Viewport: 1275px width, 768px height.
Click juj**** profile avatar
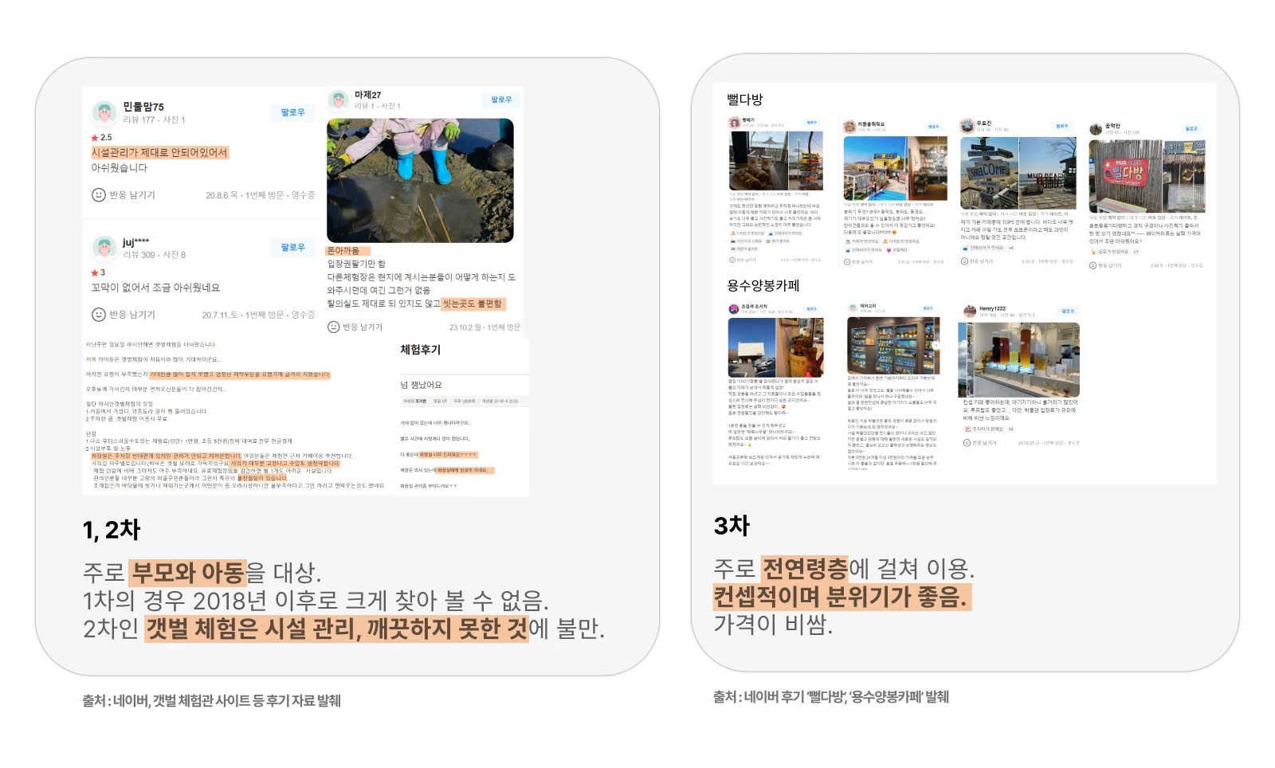point(104,248)
